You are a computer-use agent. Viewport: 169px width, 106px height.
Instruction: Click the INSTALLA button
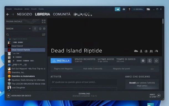coord(61,61)
